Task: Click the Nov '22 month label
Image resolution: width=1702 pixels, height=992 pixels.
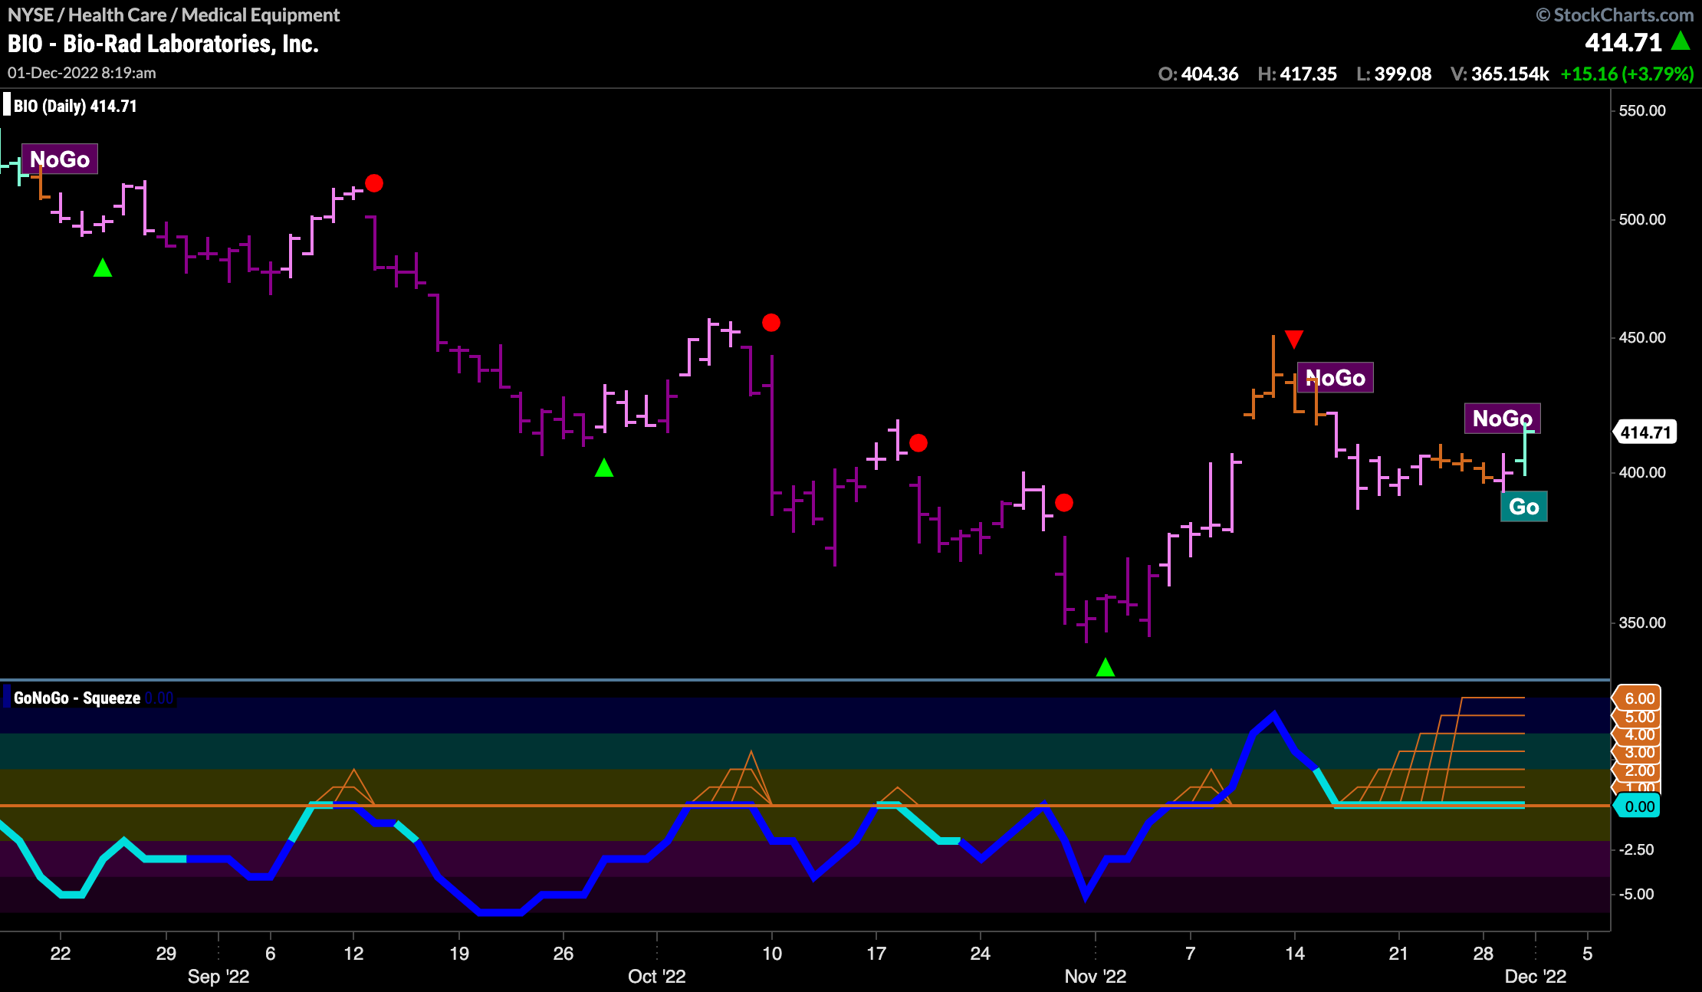Action: click(x=1096, y=976)
